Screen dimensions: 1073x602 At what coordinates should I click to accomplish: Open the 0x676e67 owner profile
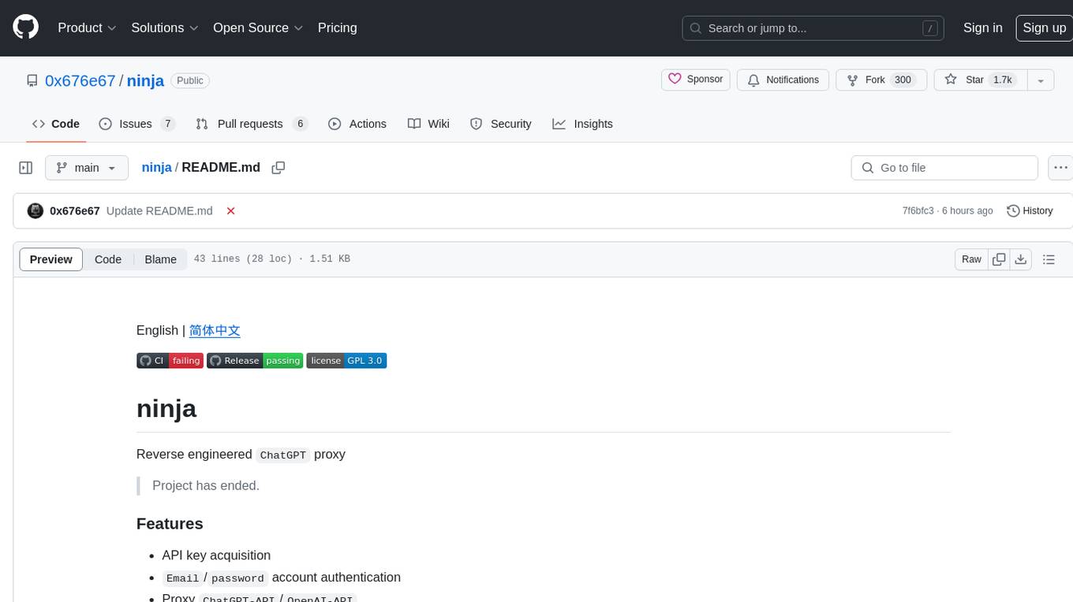80,80
